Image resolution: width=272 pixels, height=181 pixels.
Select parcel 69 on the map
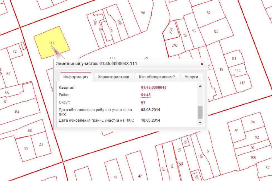[x=8, y=74]
